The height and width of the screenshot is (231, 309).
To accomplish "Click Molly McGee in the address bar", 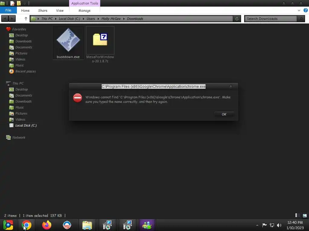I will point(111,19).
